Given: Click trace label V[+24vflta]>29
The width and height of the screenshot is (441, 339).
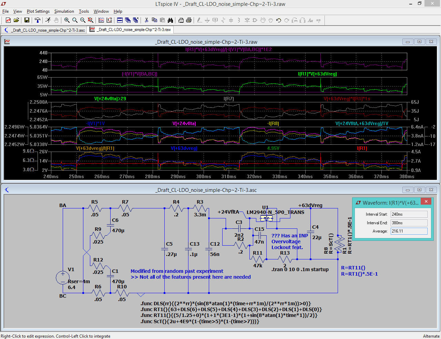Looking at the screenshot, I should [x=110, y=99].
